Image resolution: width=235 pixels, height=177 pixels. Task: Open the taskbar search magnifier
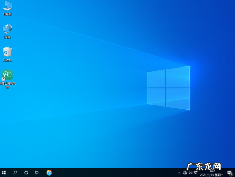[15, 173]
